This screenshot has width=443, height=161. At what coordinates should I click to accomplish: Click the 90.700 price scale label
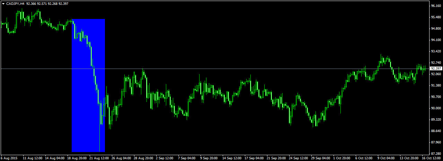[435, 97]
